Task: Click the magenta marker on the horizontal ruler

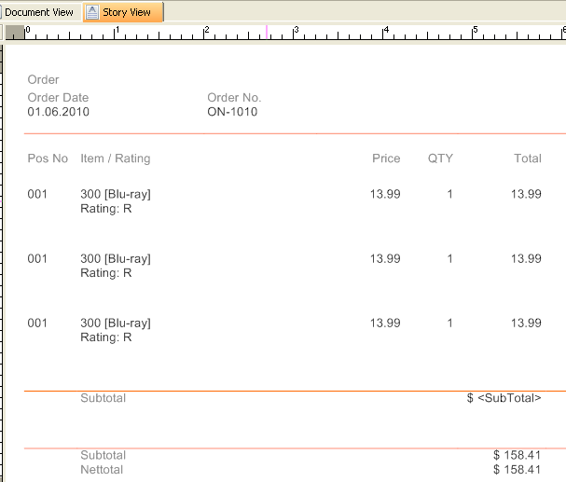Action: (x=267, y=33)
